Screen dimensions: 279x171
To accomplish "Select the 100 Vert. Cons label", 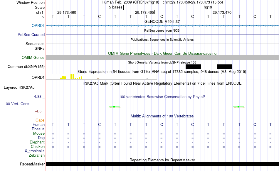I will [16, 104].
